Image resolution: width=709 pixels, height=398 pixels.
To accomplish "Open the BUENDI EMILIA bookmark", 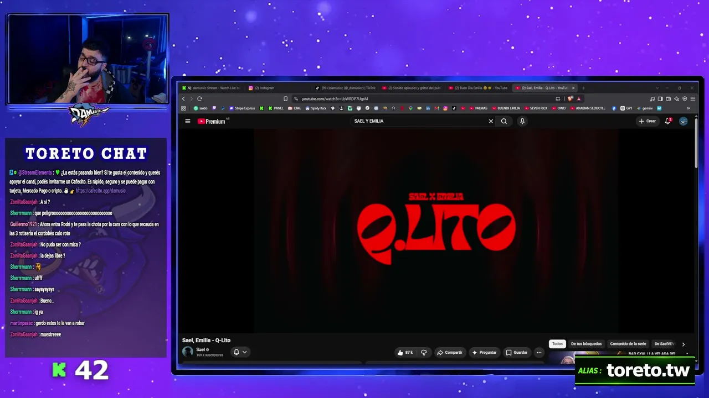I will [506, 108].
